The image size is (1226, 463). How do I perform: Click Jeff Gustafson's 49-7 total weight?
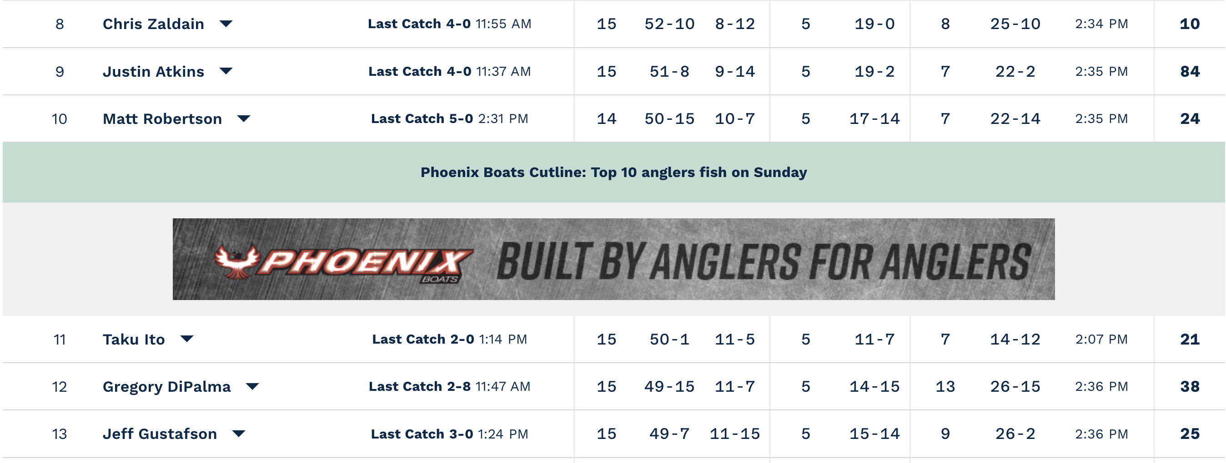coord(669,433)
